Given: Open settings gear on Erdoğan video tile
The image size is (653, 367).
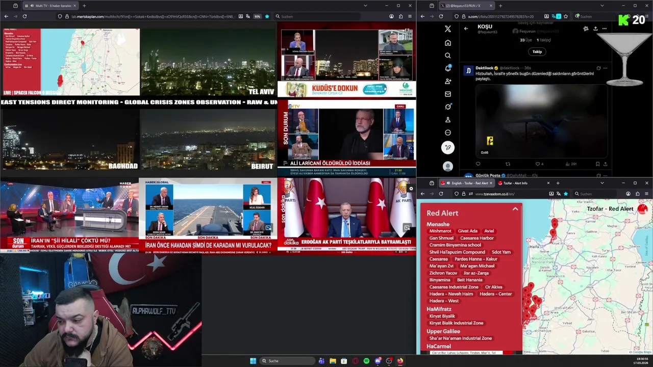Looking at the screenshot, I should click(411, 189).
